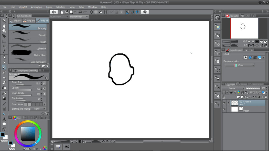Select Layer 1 thumbnail

(x=234, y=103)
